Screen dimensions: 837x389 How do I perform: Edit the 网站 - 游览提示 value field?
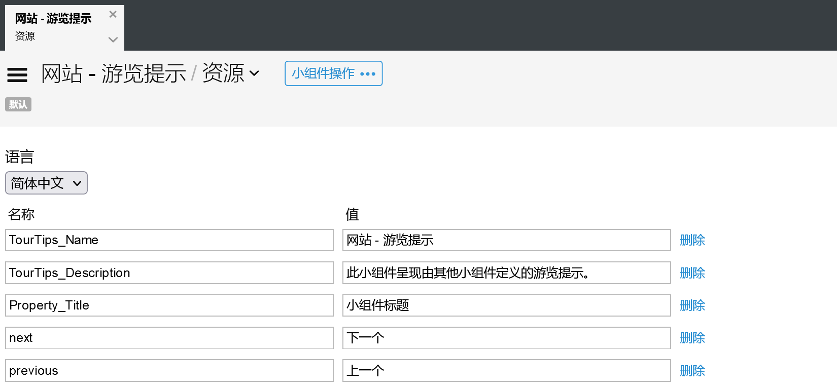click(x=506, y=240)
